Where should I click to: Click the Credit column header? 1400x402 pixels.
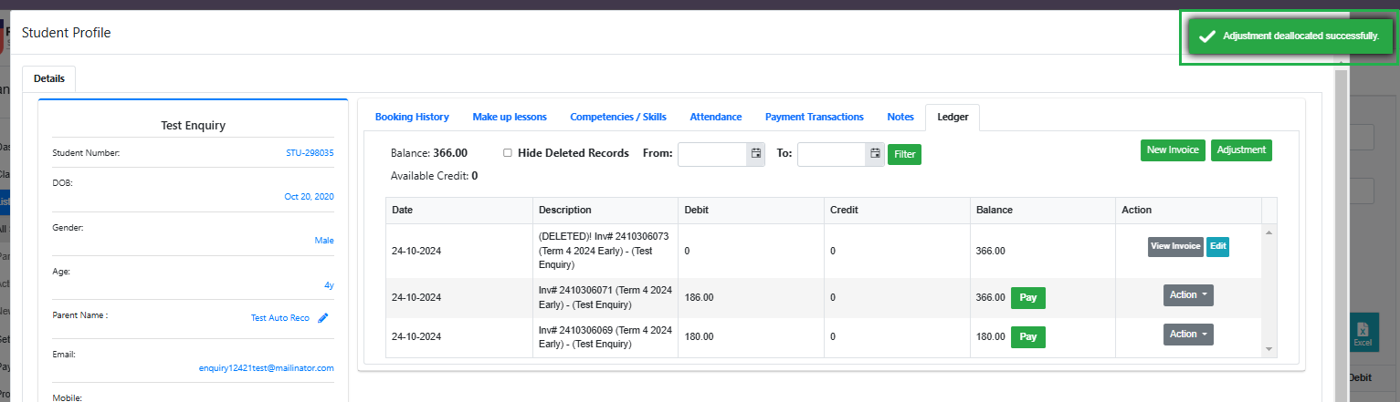896,210
